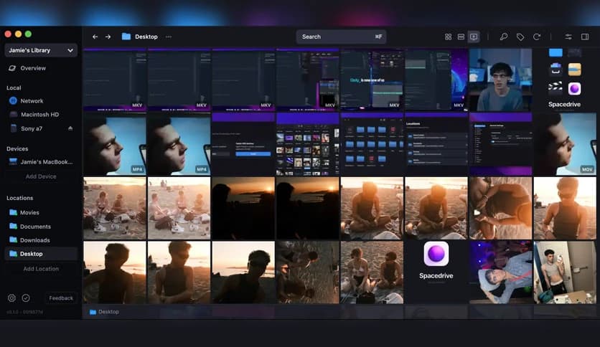
Task: Toggle the inspector side panel
Action: (x=585, y=37)
